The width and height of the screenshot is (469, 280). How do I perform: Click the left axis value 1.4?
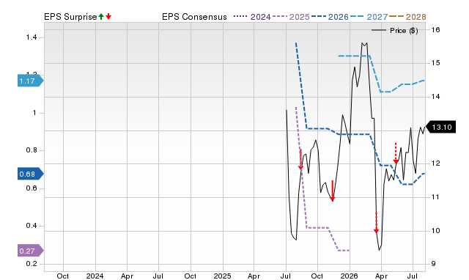point(32,37)
